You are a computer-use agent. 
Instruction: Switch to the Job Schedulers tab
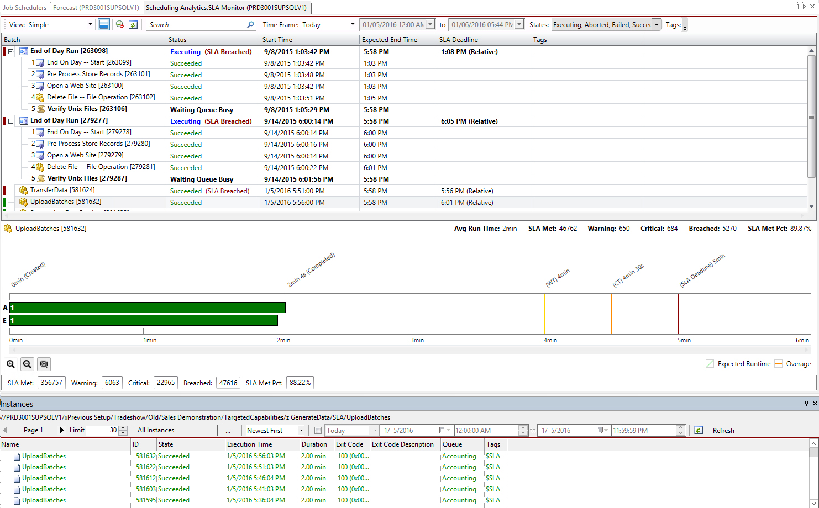23,7
